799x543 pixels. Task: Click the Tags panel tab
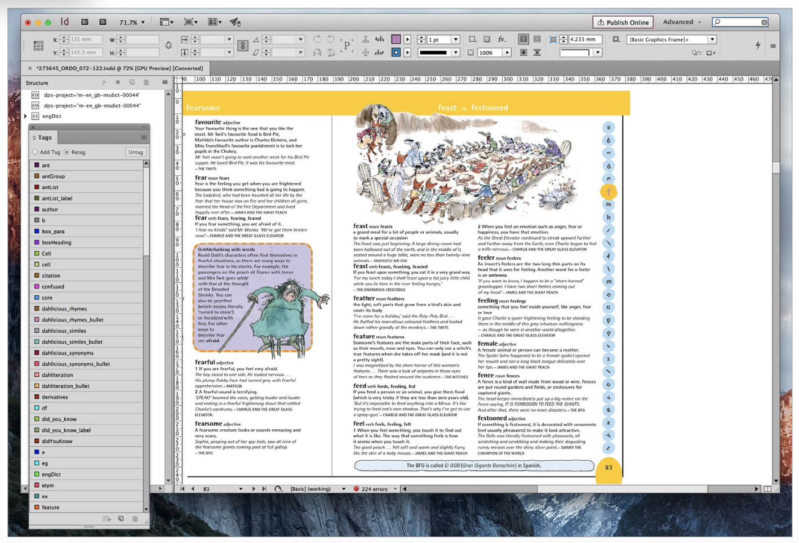pyautogui.click(x=43, y=137)
